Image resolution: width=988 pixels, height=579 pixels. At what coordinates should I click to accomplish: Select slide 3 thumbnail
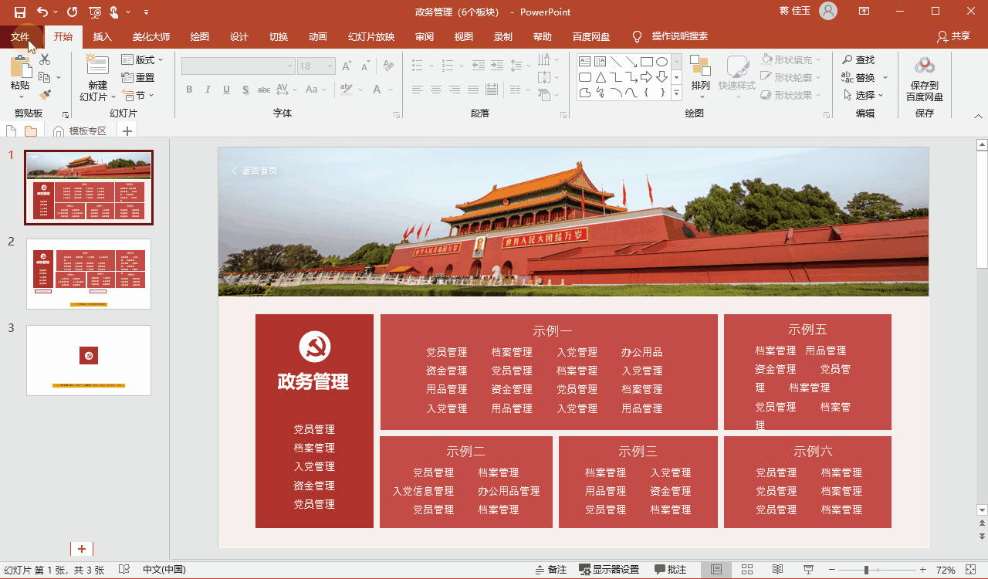(89, 361)
